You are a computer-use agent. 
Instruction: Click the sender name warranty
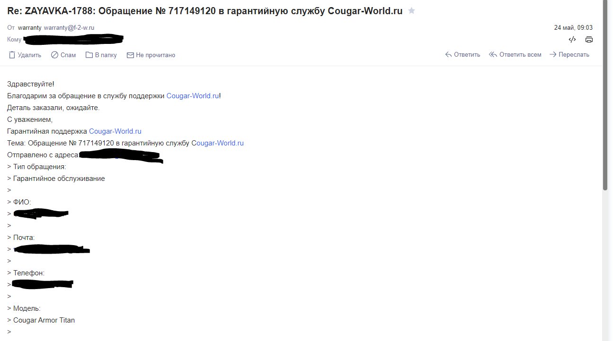[30, 28]
